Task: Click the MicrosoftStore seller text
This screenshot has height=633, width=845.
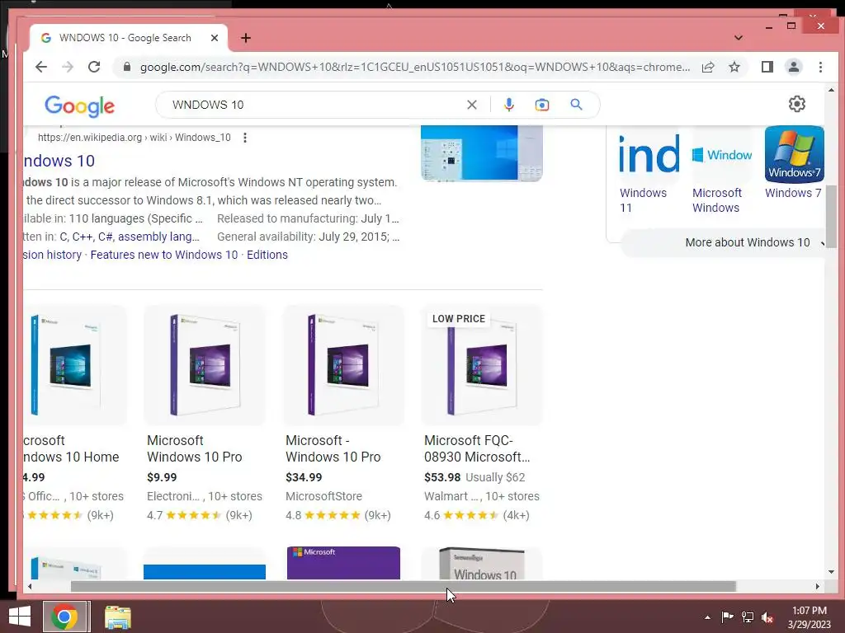Action: 323,496
